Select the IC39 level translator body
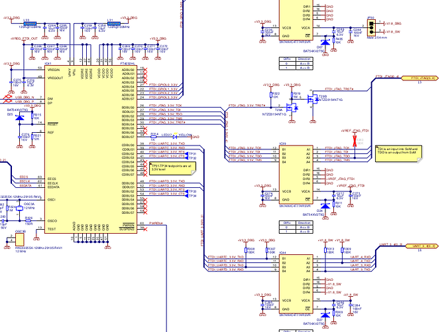Image resolution: width=442 pixels, height=332 pixels. pos(296,175)
